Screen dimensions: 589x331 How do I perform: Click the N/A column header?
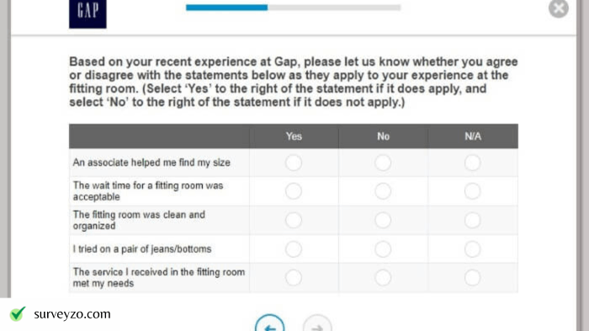(x=473, y=136)
